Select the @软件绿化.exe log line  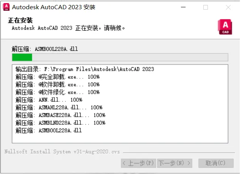pyautogui.click(x=57, y=92)
